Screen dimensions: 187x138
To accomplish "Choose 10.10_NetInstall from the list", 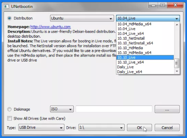I will [145, 38].
